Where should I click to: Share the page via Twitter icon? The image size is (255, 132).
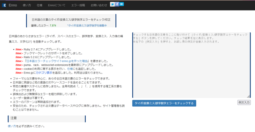112,4
